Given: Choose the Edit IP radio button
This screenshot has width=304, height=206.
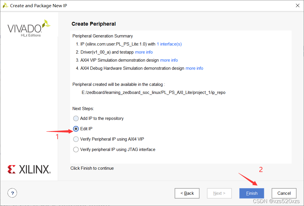Looking at the screenshot, I should coord(76,129).
